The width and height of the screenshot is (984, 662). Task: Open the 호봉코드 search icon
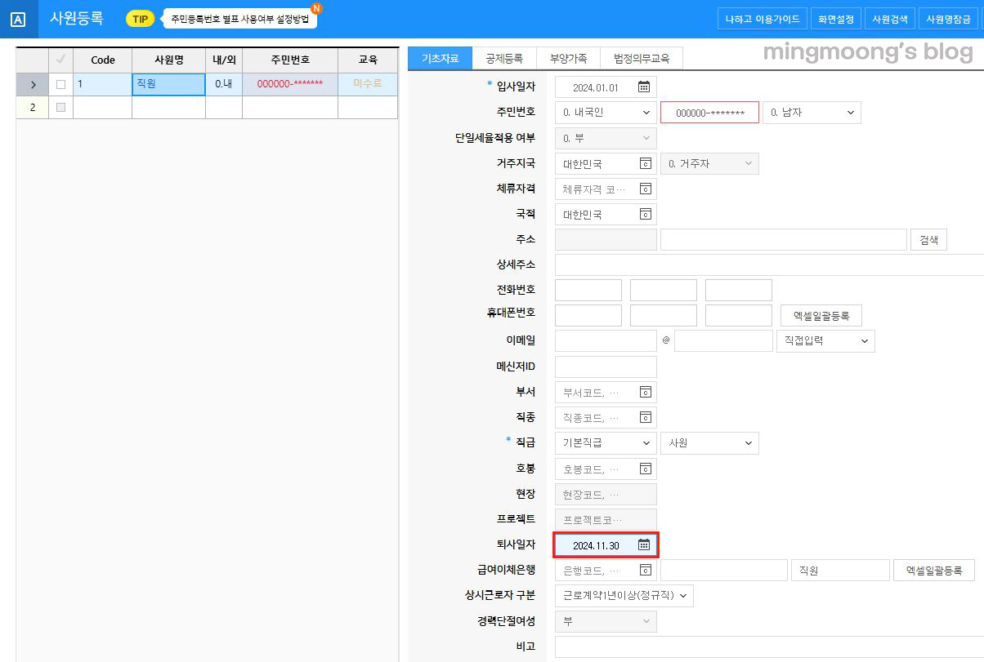coord(646,469)
